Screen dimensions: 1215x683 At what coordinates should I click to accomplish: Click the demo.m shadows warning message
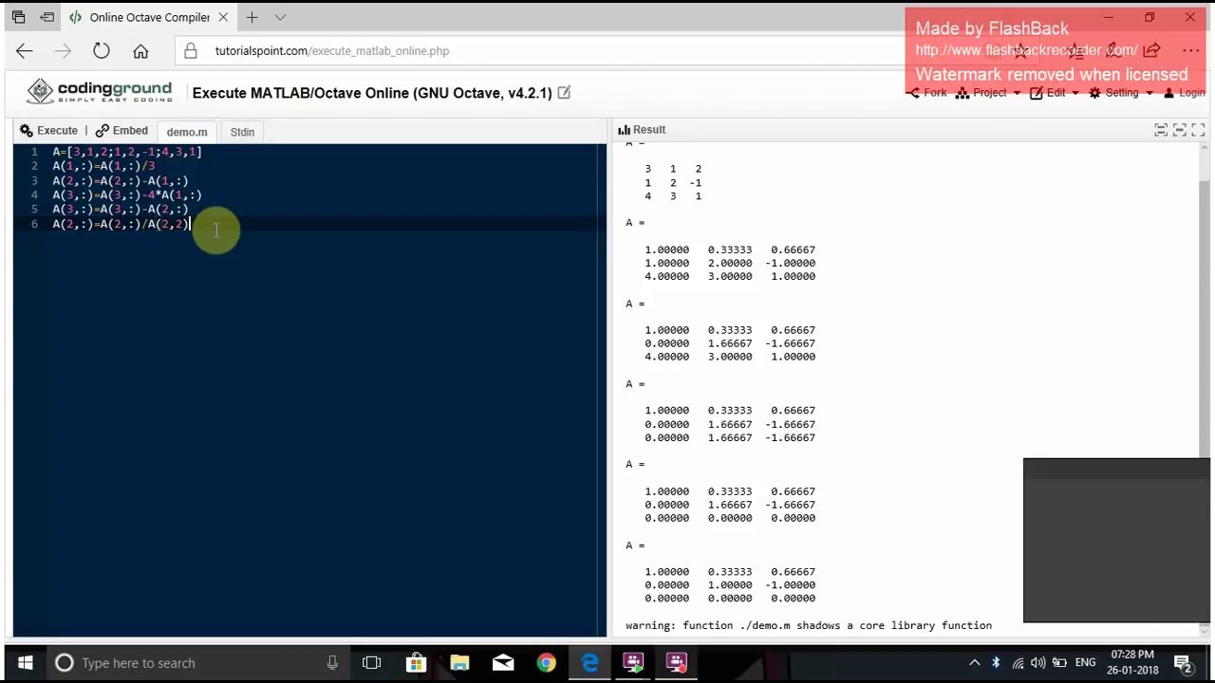click(809, 626)
